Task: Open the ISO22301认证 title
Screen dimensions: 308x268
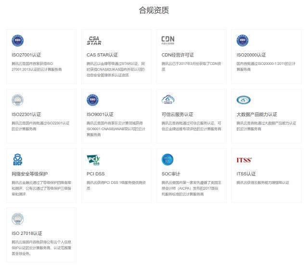Action: tap(26, 114)
